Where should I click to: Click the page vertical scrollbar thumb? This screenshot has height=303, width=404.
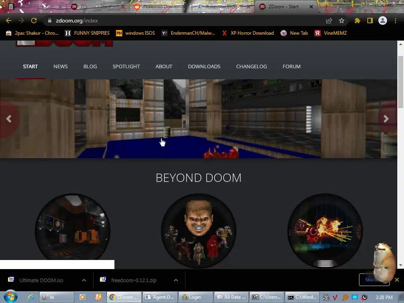point(400,82)
